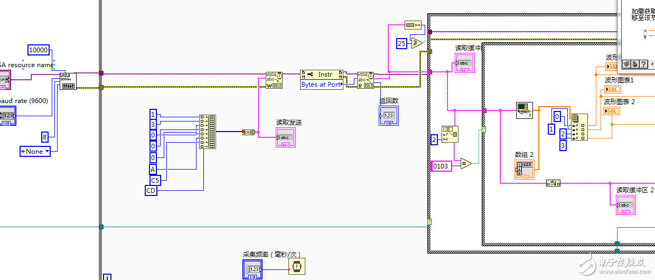Click constant 2 wired to String Subset
Image resolution: width=655 pixels, height=280 pixels.
pyautogui.click(x=434, y=139)
